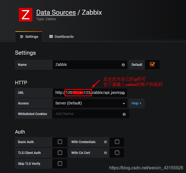Click the info icon in Name field

[x=123, y=65]
